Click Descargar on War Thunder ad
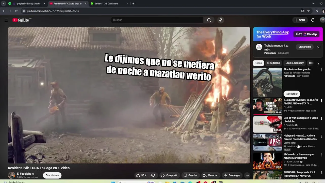325x183 pixels. [x=292, y=94]
